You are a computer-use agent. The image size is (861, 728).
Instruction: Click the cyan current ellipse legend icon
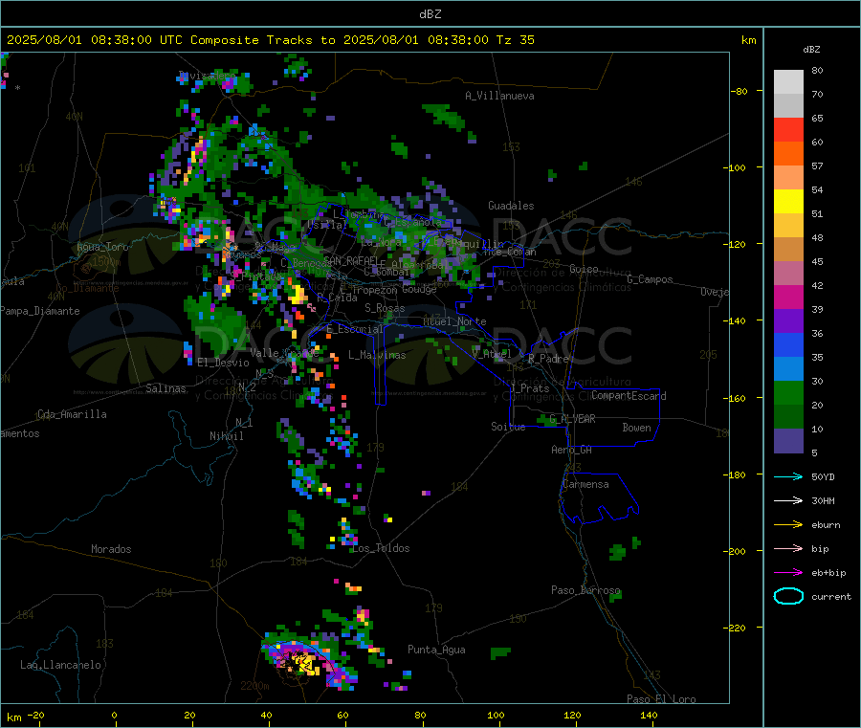coord(788,596)
